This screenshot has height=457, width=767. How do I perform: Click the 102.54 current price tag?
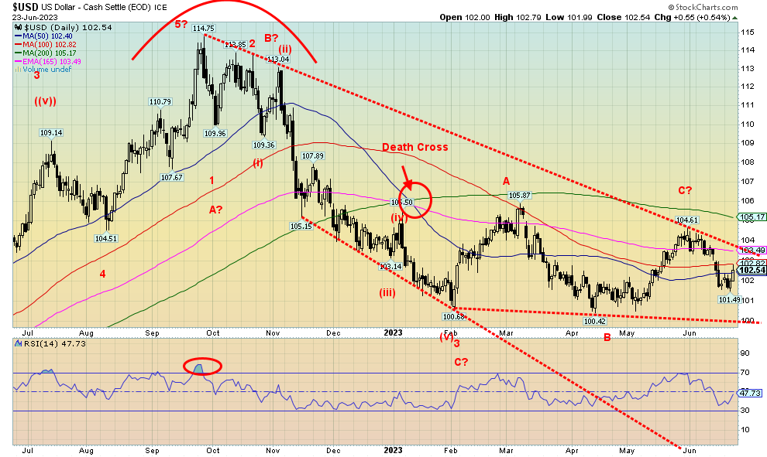coord(752,271)
